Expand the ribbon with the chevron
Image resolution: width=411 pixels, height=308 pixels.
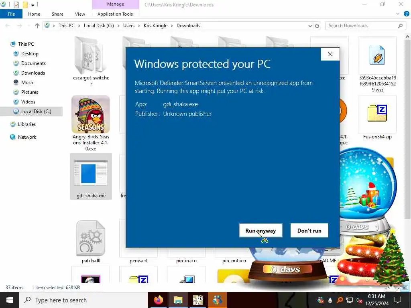click(x=398, y=14)
